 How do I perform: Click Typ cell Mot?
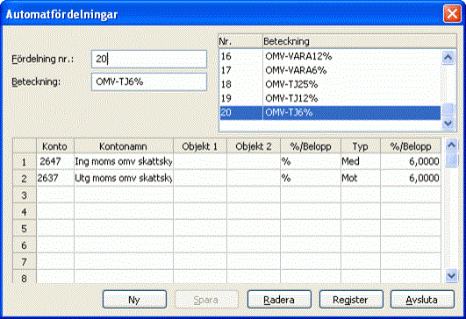point(360,178)
